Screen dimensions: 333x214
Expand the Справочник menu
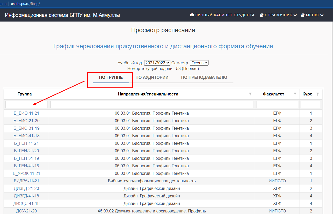click(278, 15)
